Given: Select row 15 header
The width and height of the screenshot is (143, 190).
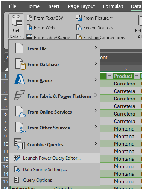Looking at the screenshot, I should pyautogui.click(x=5, y=181).
